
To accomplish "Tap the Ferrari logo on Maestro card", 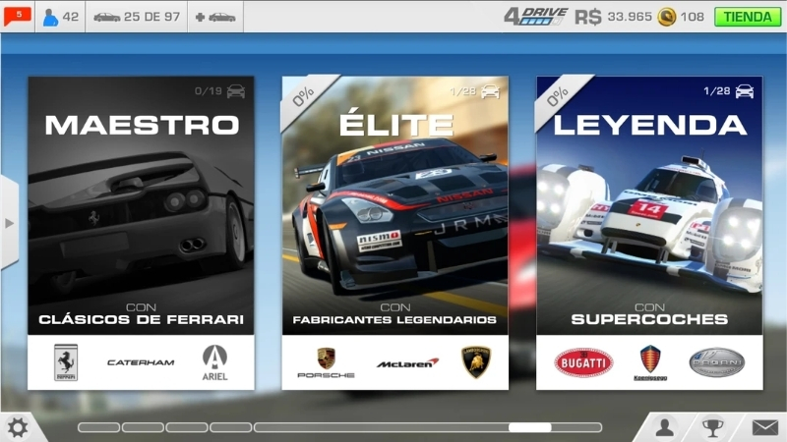I will [66, 362].
